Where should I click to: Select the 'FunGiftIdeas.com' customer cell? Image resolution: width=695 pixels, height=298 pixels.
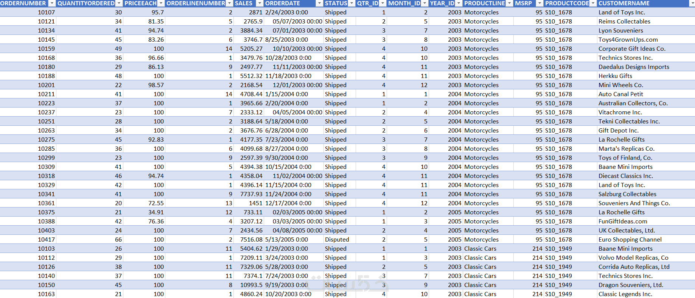pos(646,222)
